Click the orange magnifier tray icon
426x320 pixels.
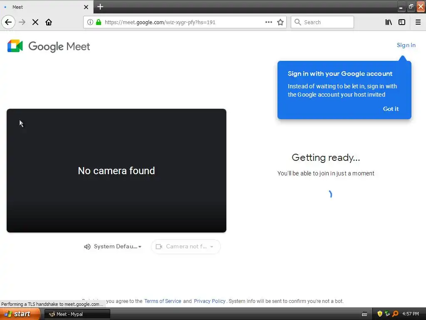click(395, 314)
